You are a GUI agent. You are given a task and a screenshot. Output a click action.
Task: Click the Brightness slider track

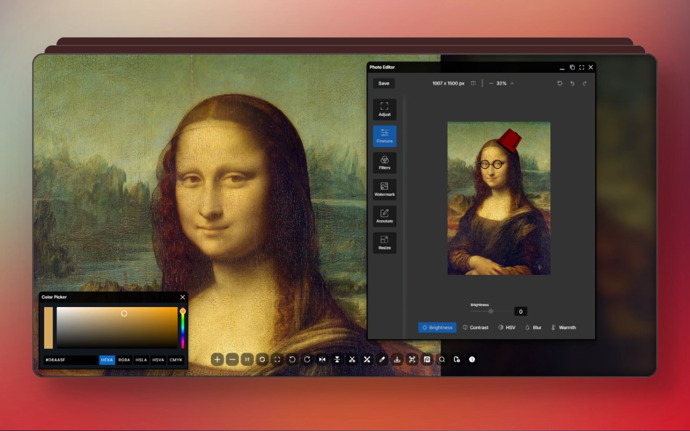click(x=491, y=311)
